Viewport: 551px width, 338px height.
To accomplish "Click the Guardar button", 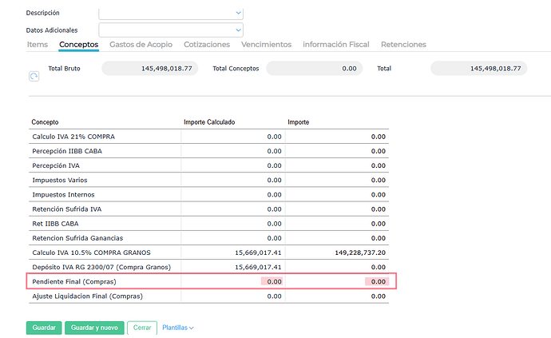I will tap(43, 328).
